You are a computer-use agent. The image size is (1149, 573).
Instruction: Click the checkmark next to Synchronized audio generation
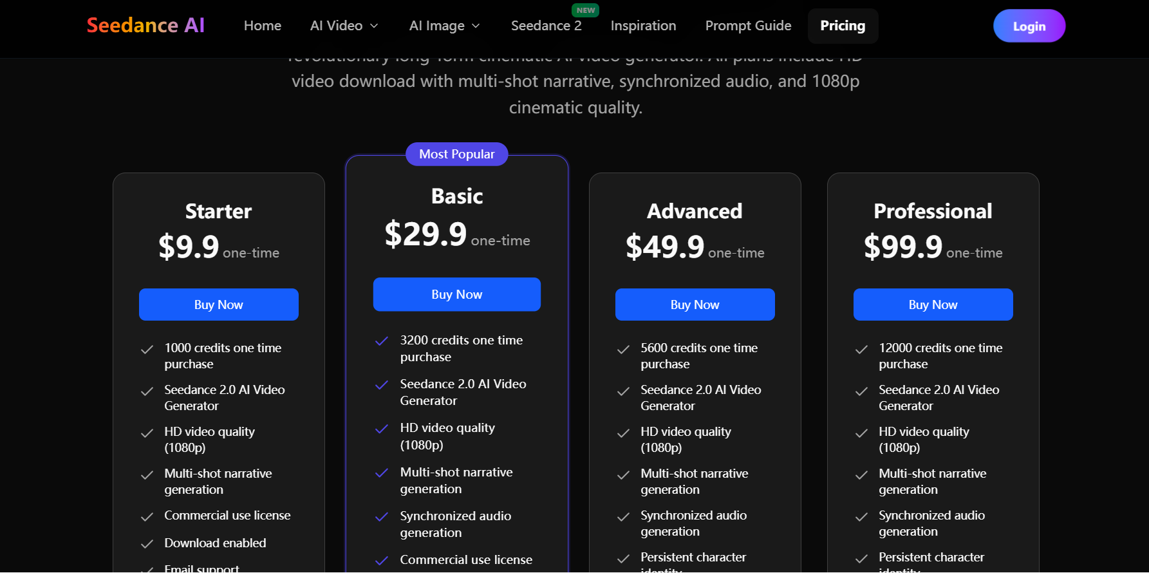click(x=382, y=516)
